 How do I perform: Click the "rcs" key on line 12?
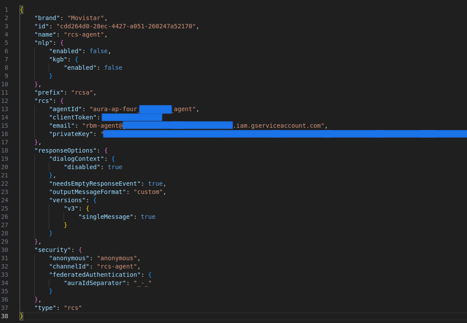pyautogui.click(x=44, y=101)
